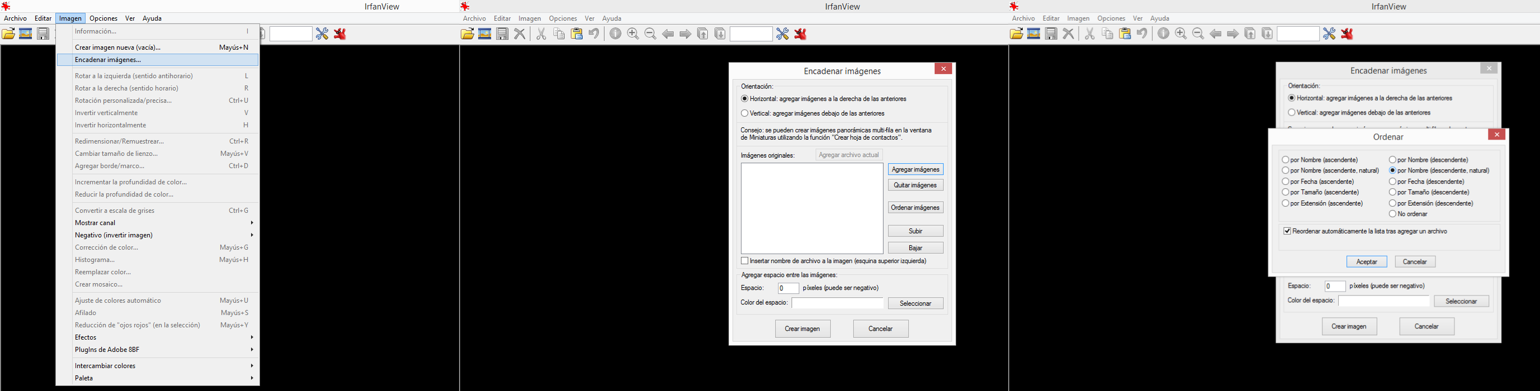Expand the 'Mostrar canal' submenu
Viewport: 1540px width, 391px height.
click(x=158, y=223)
